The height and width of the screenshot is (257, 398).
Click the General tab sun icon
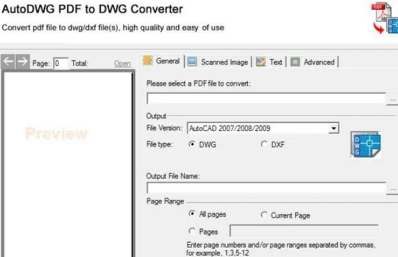tap(148, 61)
